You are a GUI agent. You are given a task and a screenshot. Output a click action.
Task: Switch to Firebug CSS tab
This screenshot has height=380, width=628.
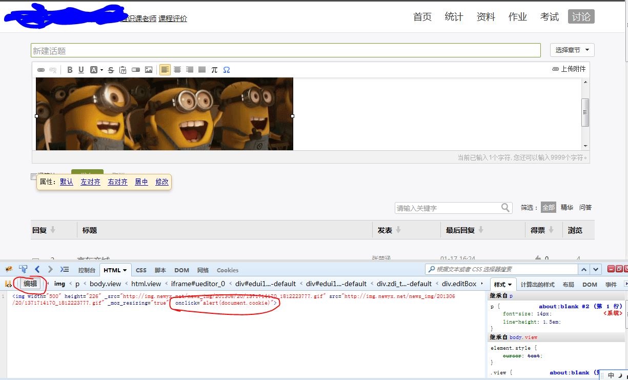141,270
